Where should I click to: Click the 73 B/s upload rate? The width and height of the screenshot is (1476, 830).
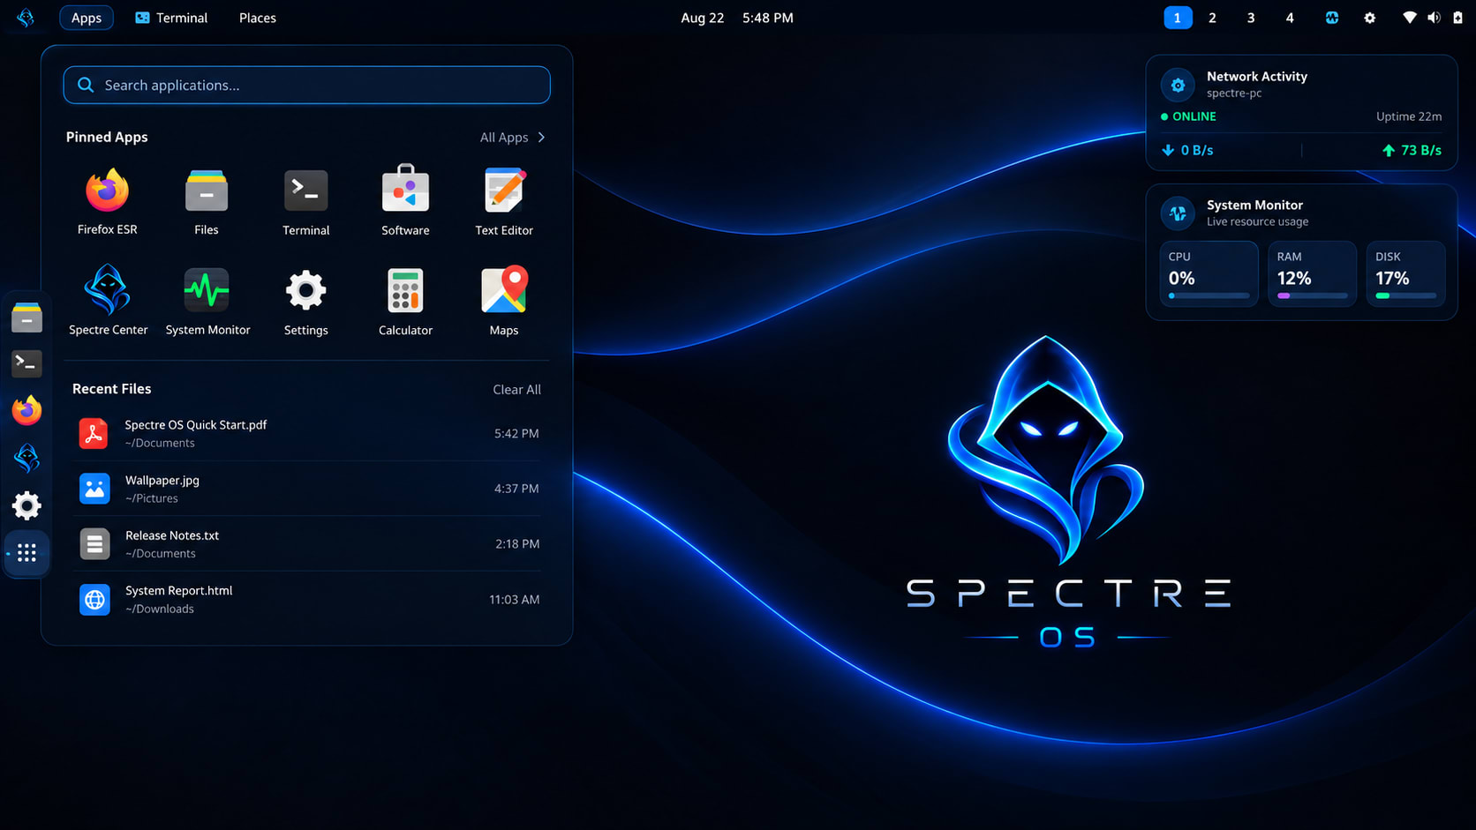(1412, 150)
